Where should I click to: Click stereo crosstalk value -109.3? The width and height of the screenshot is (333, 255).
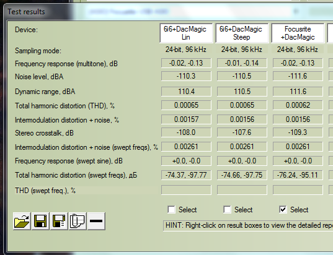coord(298,132)
